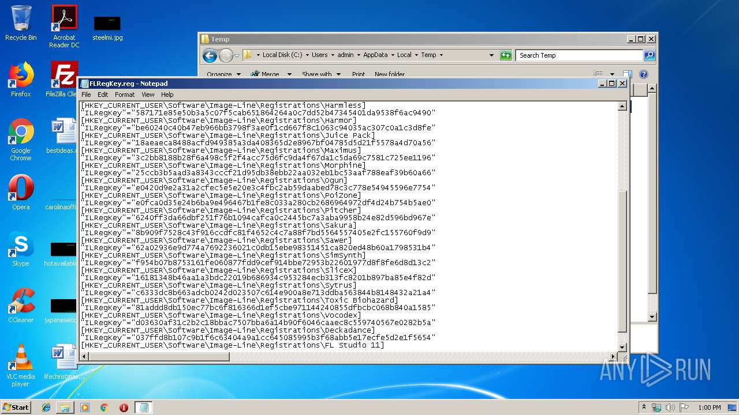The image size is (739, 415).
Task: Launch VLC media player shortcut
Action: (x=21, y=365)
